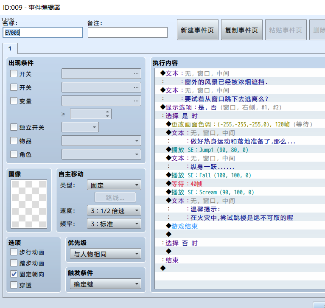Toggle the 步行动画 option
The image size is (325, 308).
tap(14, 252)
